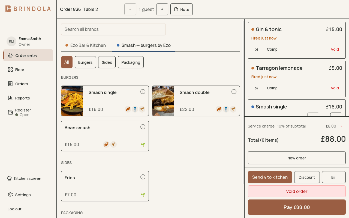Void the Gin & tonic line
This screenshot has width=349, height=218.
point(335,49)
